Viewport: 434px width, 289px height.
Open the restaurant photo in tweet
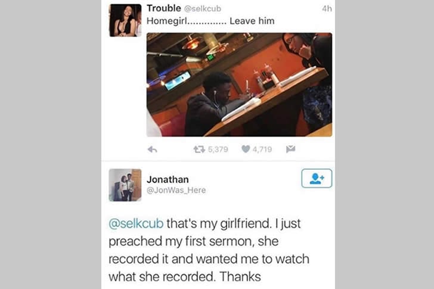coord(239,85)
